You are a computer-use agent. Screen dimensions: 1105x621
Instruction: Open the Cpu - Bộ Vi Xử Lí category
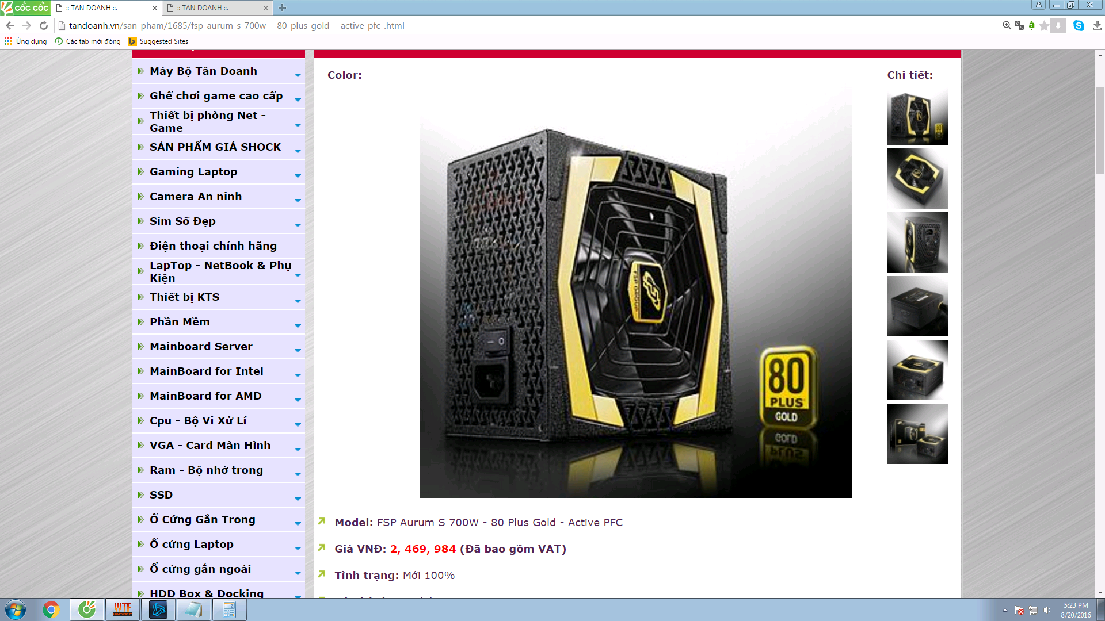tap(219, 421)
